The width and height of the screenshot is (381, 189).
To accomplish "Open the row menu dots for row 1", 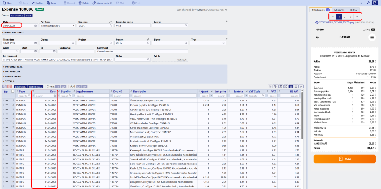I will 6,101.
